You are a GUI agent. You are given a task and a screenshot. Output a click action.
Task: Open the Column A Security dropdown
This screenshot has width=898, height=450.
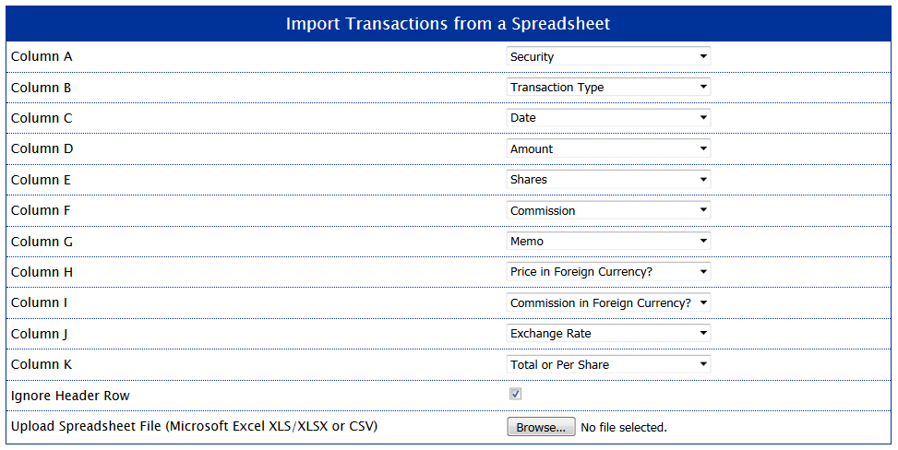coord(608,56)
